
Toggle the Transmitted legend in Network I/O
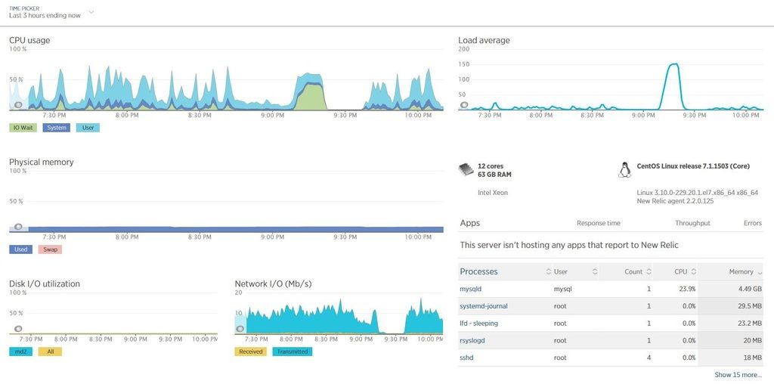tap(293, 351)
